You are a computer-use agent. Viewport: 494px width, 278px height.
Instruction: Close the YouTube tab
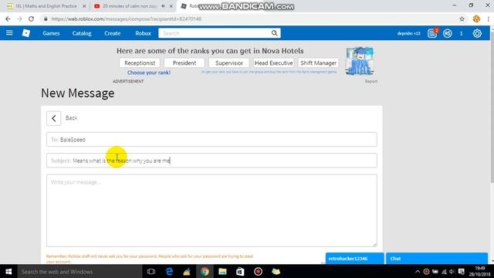tap(171, 6)
